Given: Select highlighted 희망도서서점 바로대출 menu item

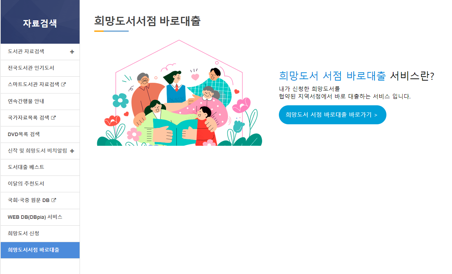Looking at the screenshot, I should (x=40, y=250).
